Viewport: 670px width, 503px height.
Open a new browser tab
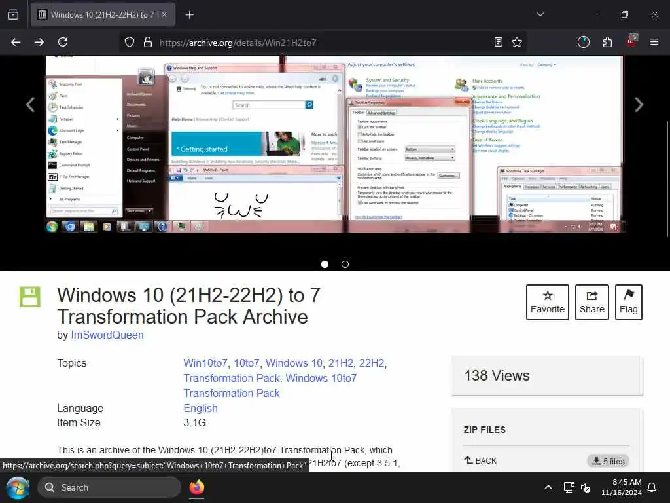point(190,15)
